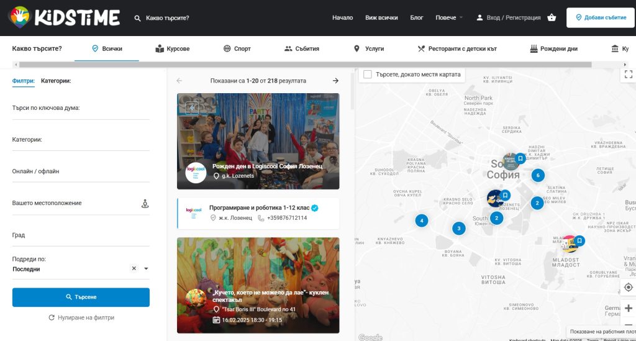This screenshot has height=341, width=636.
Task: Clear the 'Последни' sort selection
Action: (134, 269)
